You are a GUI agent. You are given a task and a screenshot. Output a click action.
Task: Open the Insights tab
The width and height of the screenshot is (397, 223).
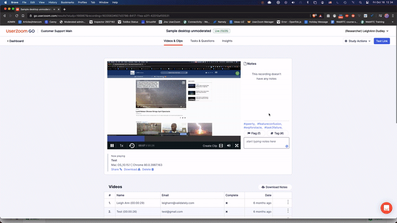pyautogui.click(x=227, y=41)
